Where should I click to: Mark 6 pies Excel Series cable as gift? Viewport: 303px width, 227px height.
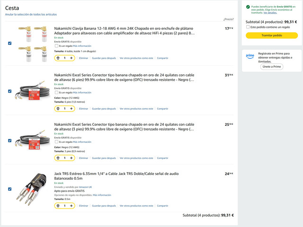coord(56,93)
